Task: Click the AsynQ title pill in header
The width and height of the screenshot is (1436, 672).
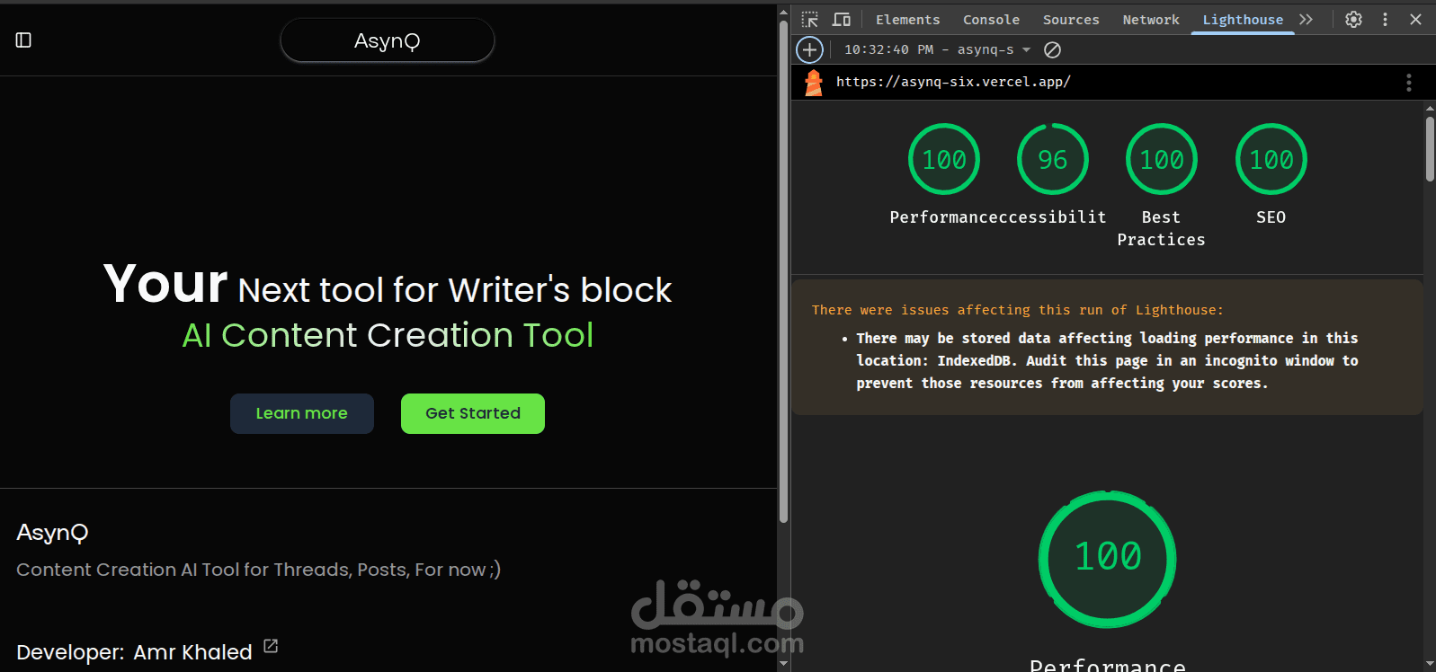Action: coord(388,40)
